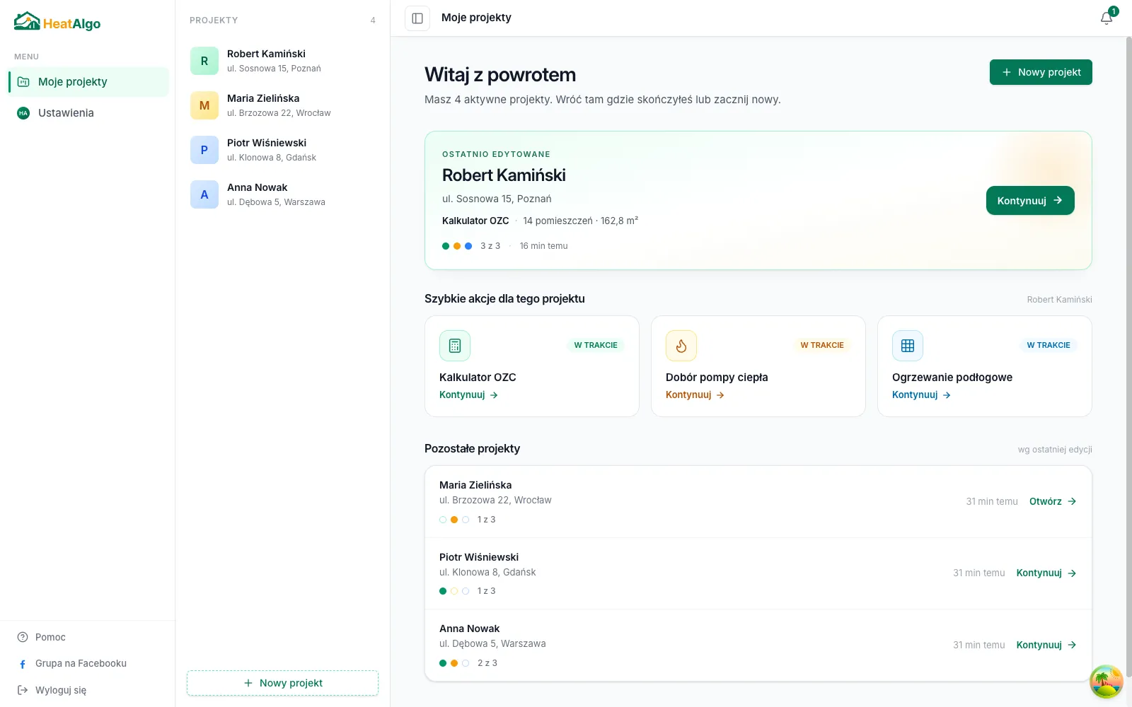This screenshot has height=707, width=1132.
Task: Select Anna Nowak project in list
Action: (282, 194)
